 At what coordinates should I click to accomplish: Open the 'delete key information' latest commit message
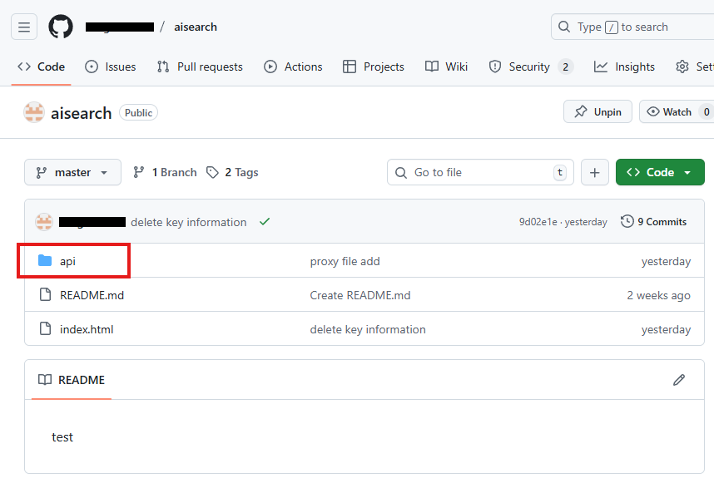pyautogui.click(x=189, y=222)
